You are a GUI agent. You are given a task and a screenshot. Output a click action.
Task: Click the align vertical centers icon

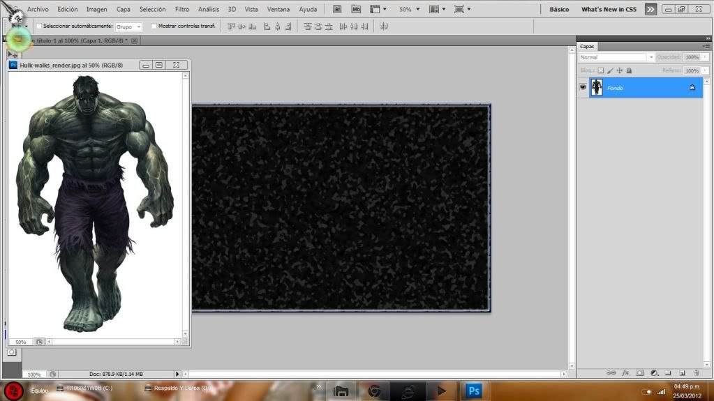[241, 27]
